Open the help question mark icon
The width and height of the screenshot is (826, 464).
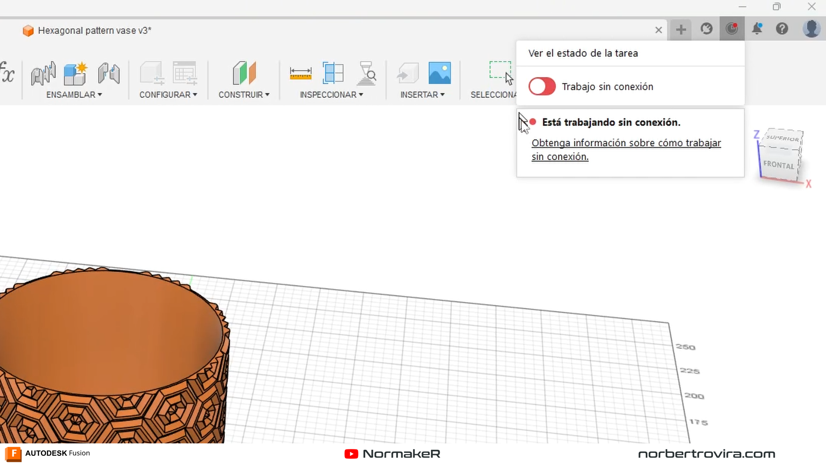tap(782, 29)
